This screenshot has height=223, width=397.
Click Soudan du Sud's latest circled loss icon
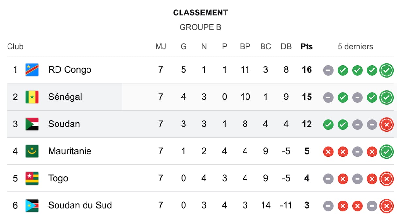coord(386,206)
